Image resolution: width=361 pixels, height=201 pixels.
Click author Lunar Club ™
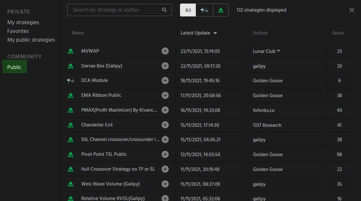pyautogui.click(x=266, y=51)
